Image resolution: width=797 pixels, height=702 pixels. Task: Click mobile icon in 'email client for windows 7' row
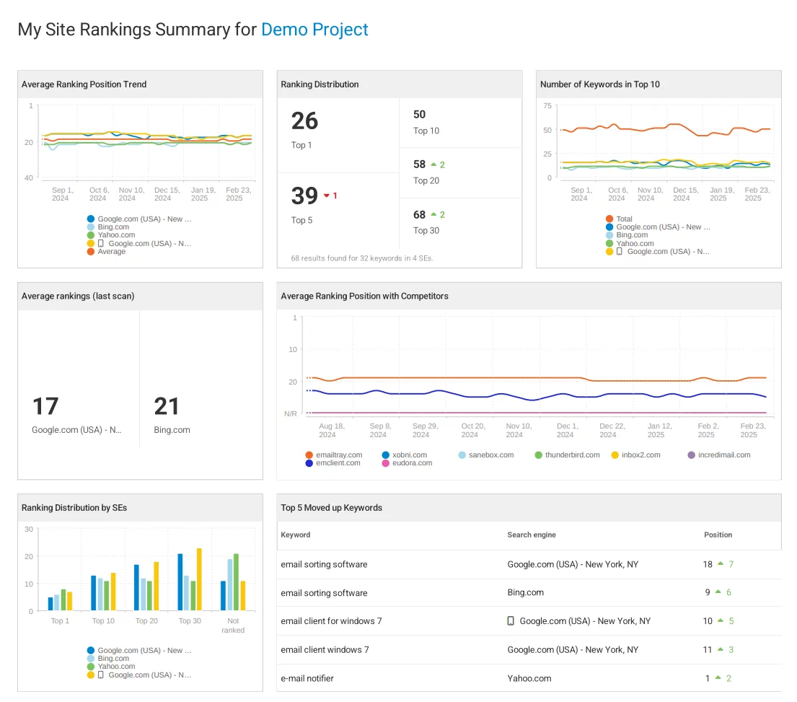pos(511,620)
